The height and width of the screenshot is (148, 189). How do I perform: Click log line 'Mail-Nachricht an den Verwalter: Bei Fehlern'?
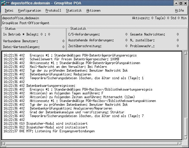click(55, 67)
